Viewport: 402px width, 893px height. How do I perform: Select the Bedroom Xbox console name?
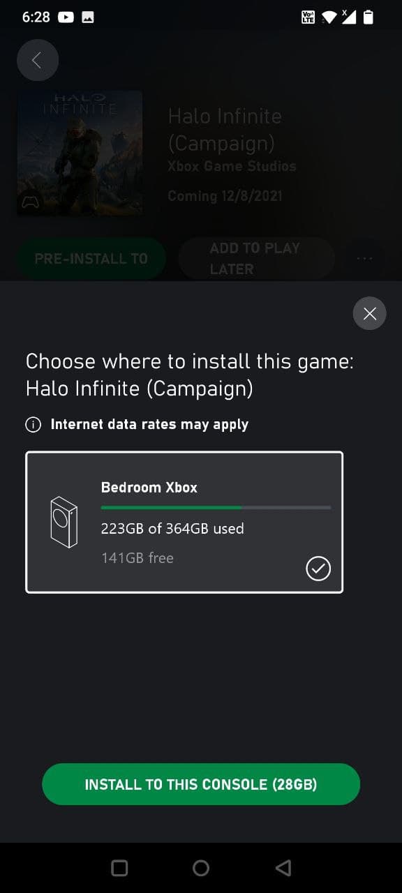tap(149, 488)
